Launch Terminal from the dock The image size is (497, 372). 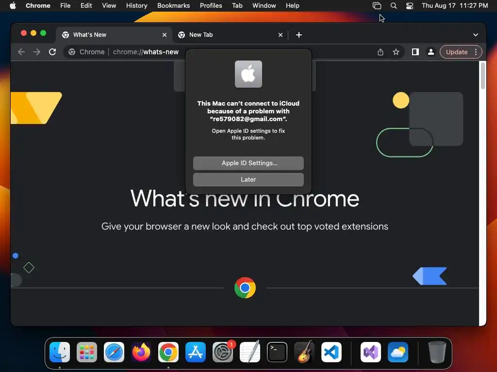pos(277,352)
